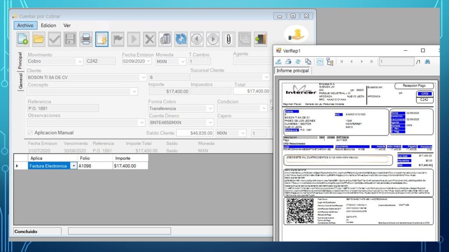
Task: Click the blue refresh arrows icon
Action: [181, 39]
